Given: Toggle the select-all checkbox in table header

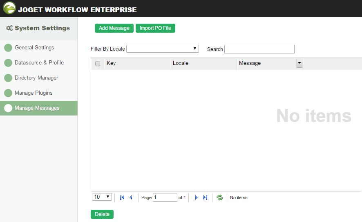Looking at the screenshot, I should coord(98,64).
